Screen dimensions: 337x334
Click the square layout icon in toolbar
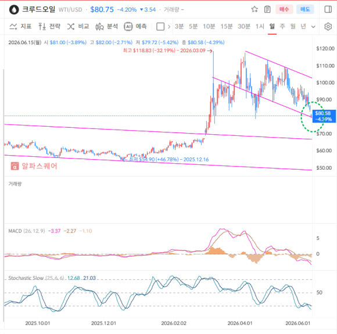[160, 27]
